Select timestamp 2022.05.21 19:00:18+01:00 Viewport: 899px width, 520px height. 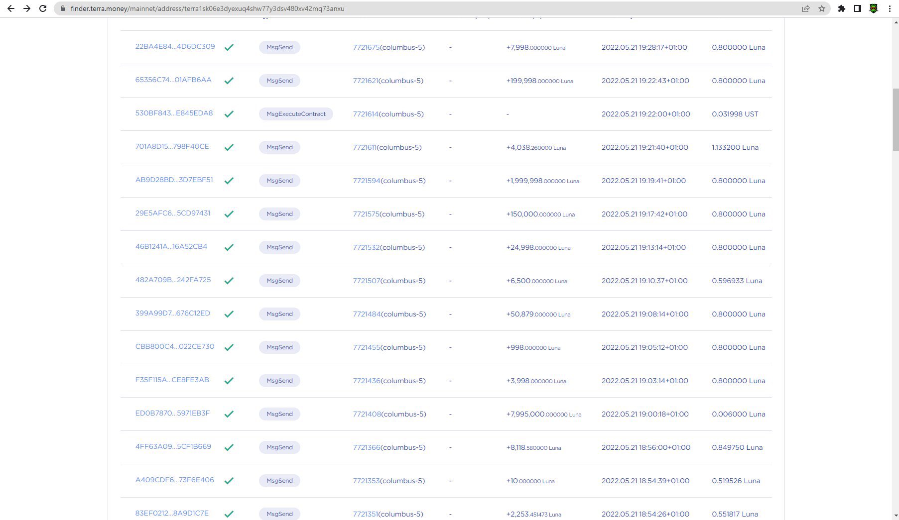[x=645, y=414]
